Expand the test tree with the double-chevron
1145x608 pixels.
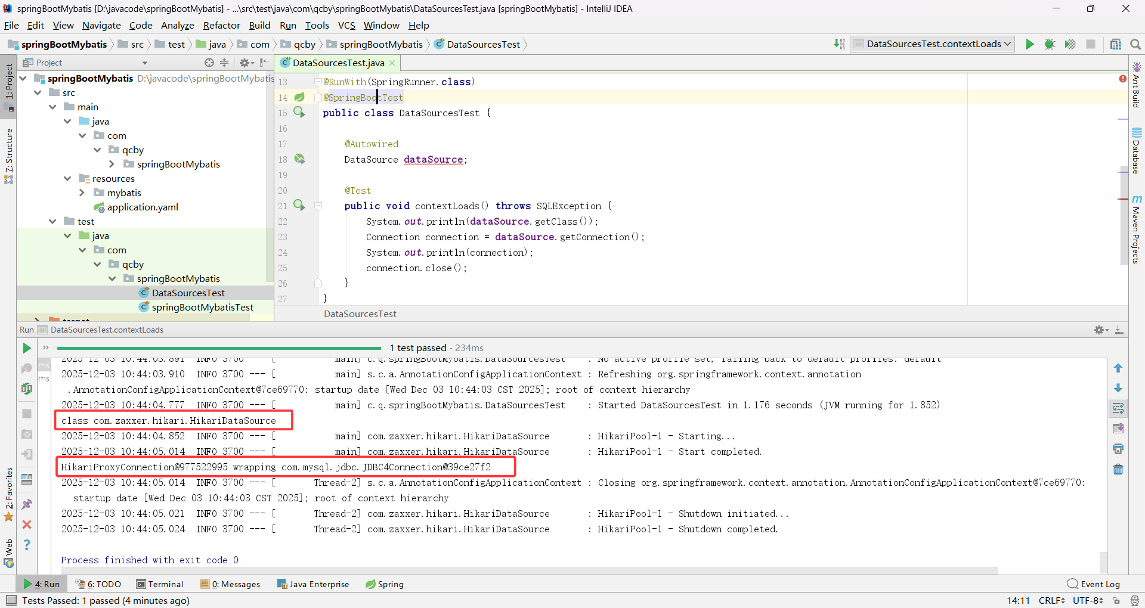[46, 348]
